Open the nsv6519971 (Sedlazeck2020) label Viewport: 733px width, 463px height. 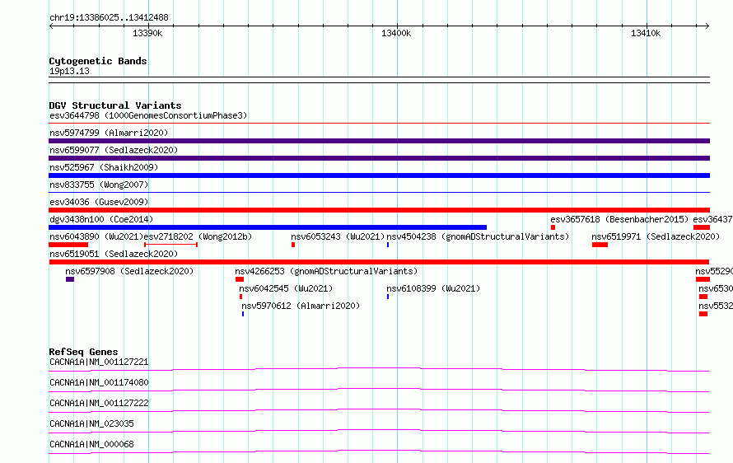pos(656,236)
